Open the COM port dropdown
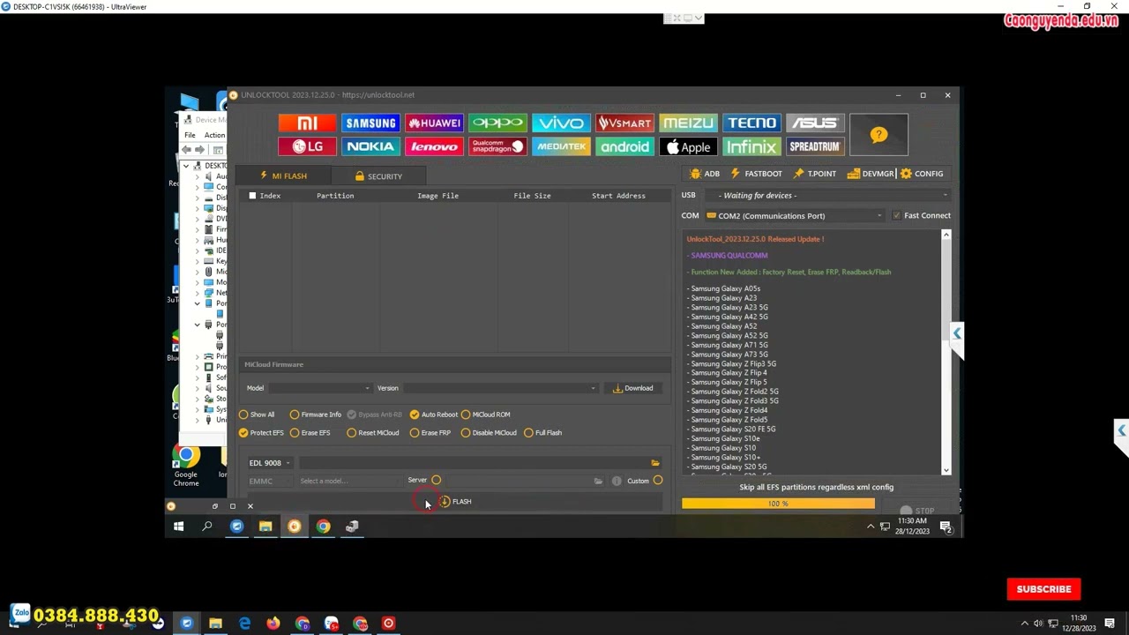The image size is (1129, 635). [795, 215]
